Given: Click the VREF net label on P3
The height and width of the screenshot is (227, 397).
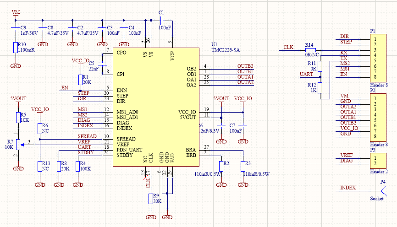Looking at the screenshot, I should (x=347, y=156).
